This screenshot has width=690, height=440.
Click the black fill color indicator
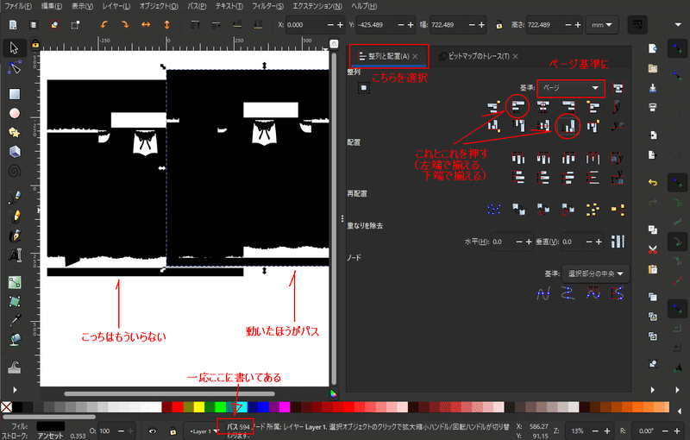pyautogui.click(x=51, y=426)
